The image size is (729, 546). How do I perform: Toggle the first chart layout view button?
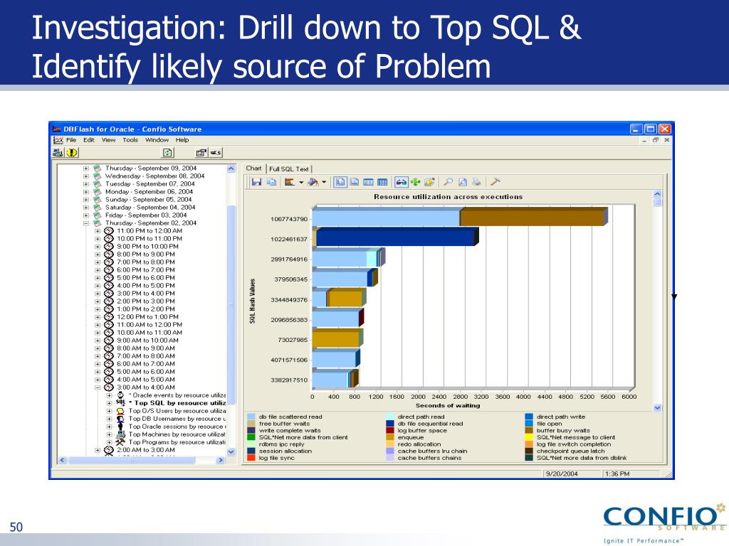click(340, 182)
